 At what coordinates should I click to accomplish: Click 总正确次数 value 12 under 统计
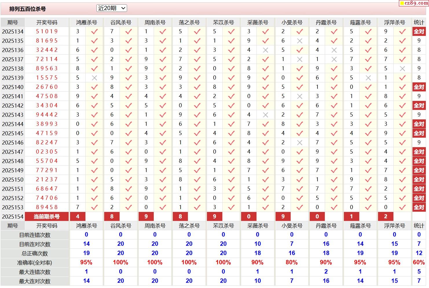419,253
